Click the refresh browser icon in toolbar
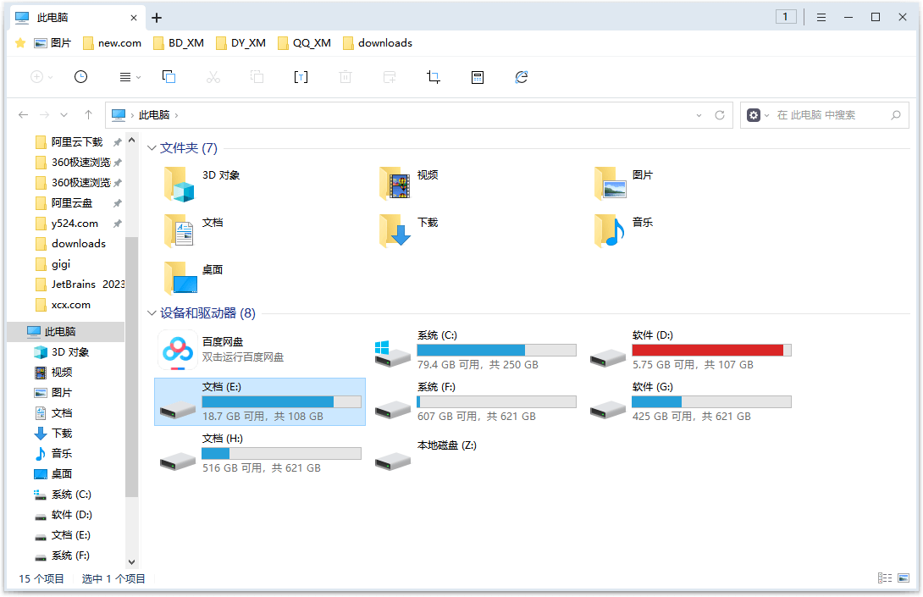 522,77
